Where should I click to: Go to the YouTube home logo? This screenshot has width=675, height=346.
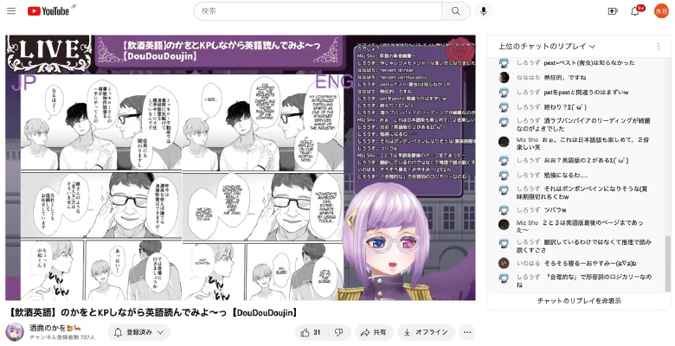pos(50,11)
